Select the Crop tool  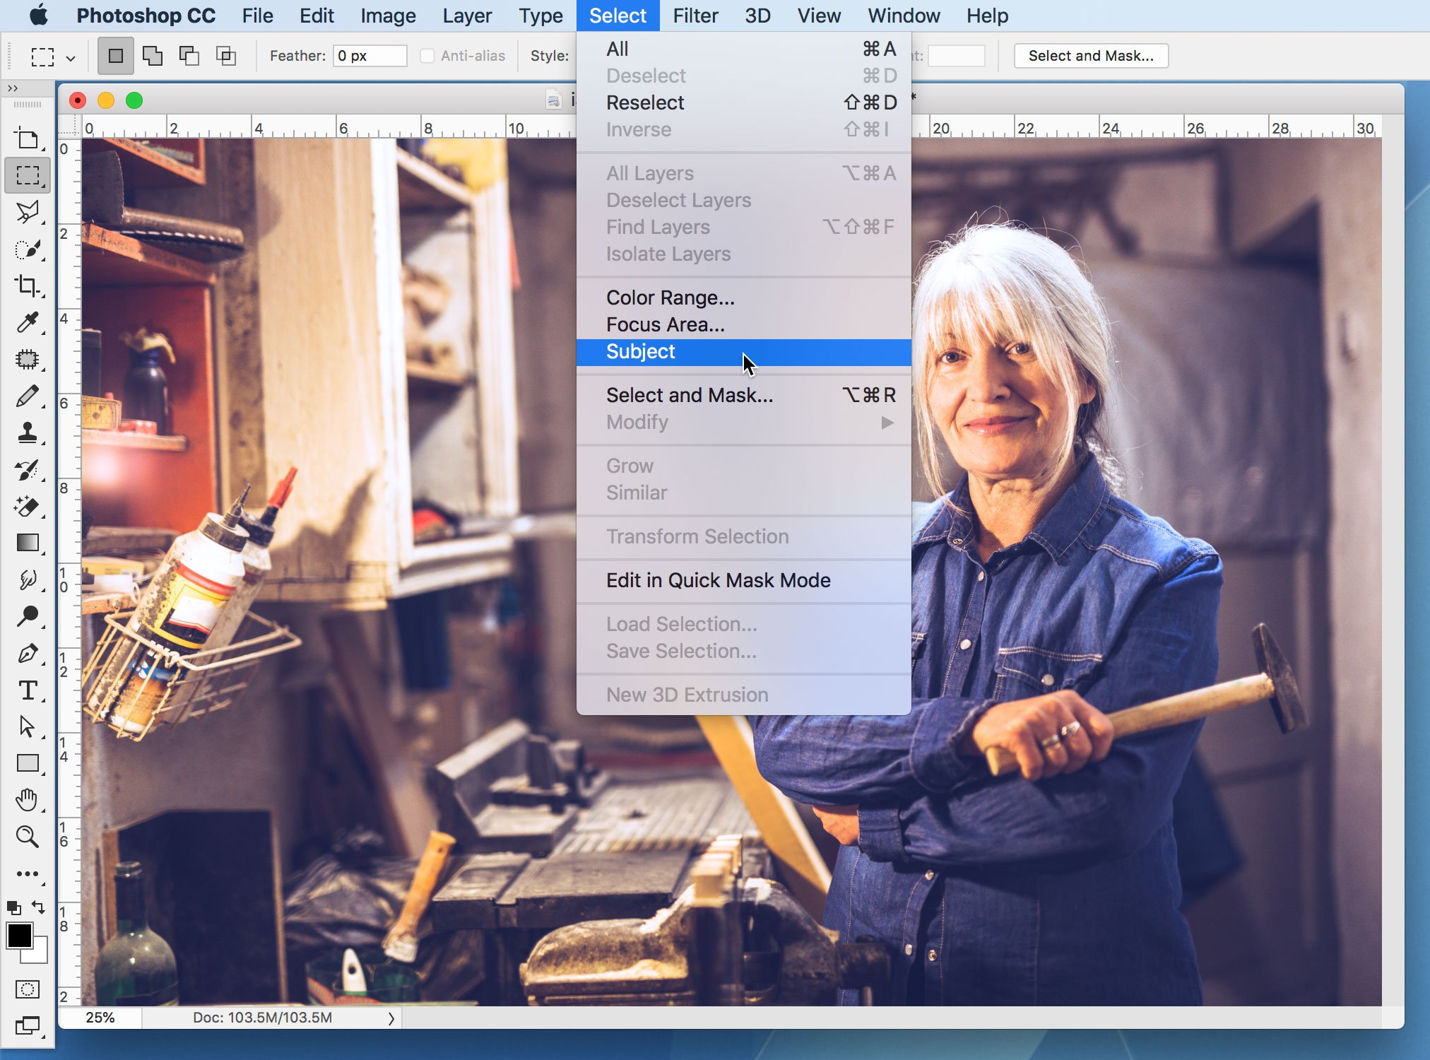tap(28, 286)
